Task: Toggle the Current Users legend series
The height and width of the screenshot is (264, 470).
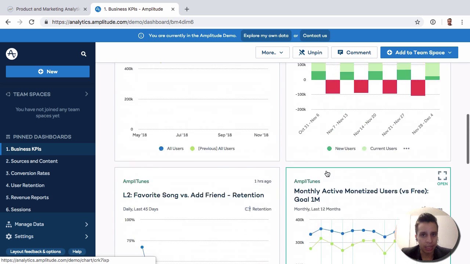Action: [383, 148]
